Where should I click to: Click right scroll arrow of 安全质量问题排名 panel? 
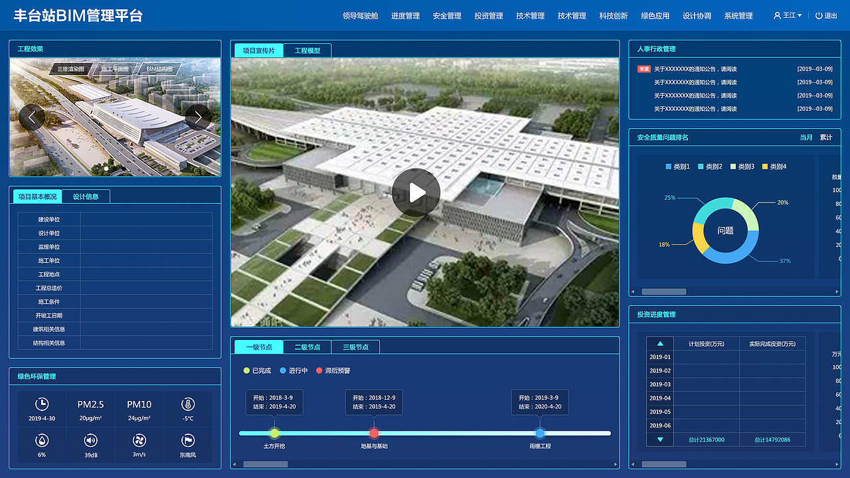pos(837,291)
